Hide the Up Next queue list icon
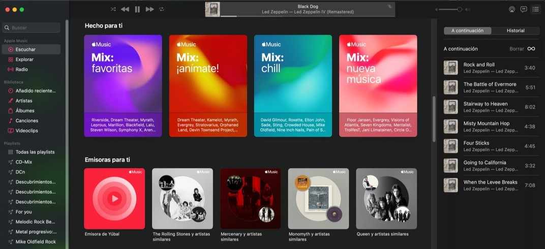This screenshot has height=249, width=545. 535,9
